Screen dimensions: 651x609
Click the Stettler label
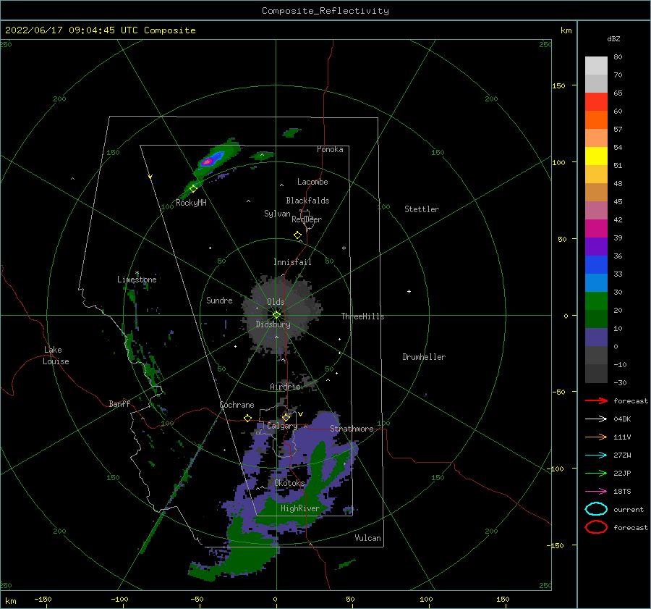[422, 209]
